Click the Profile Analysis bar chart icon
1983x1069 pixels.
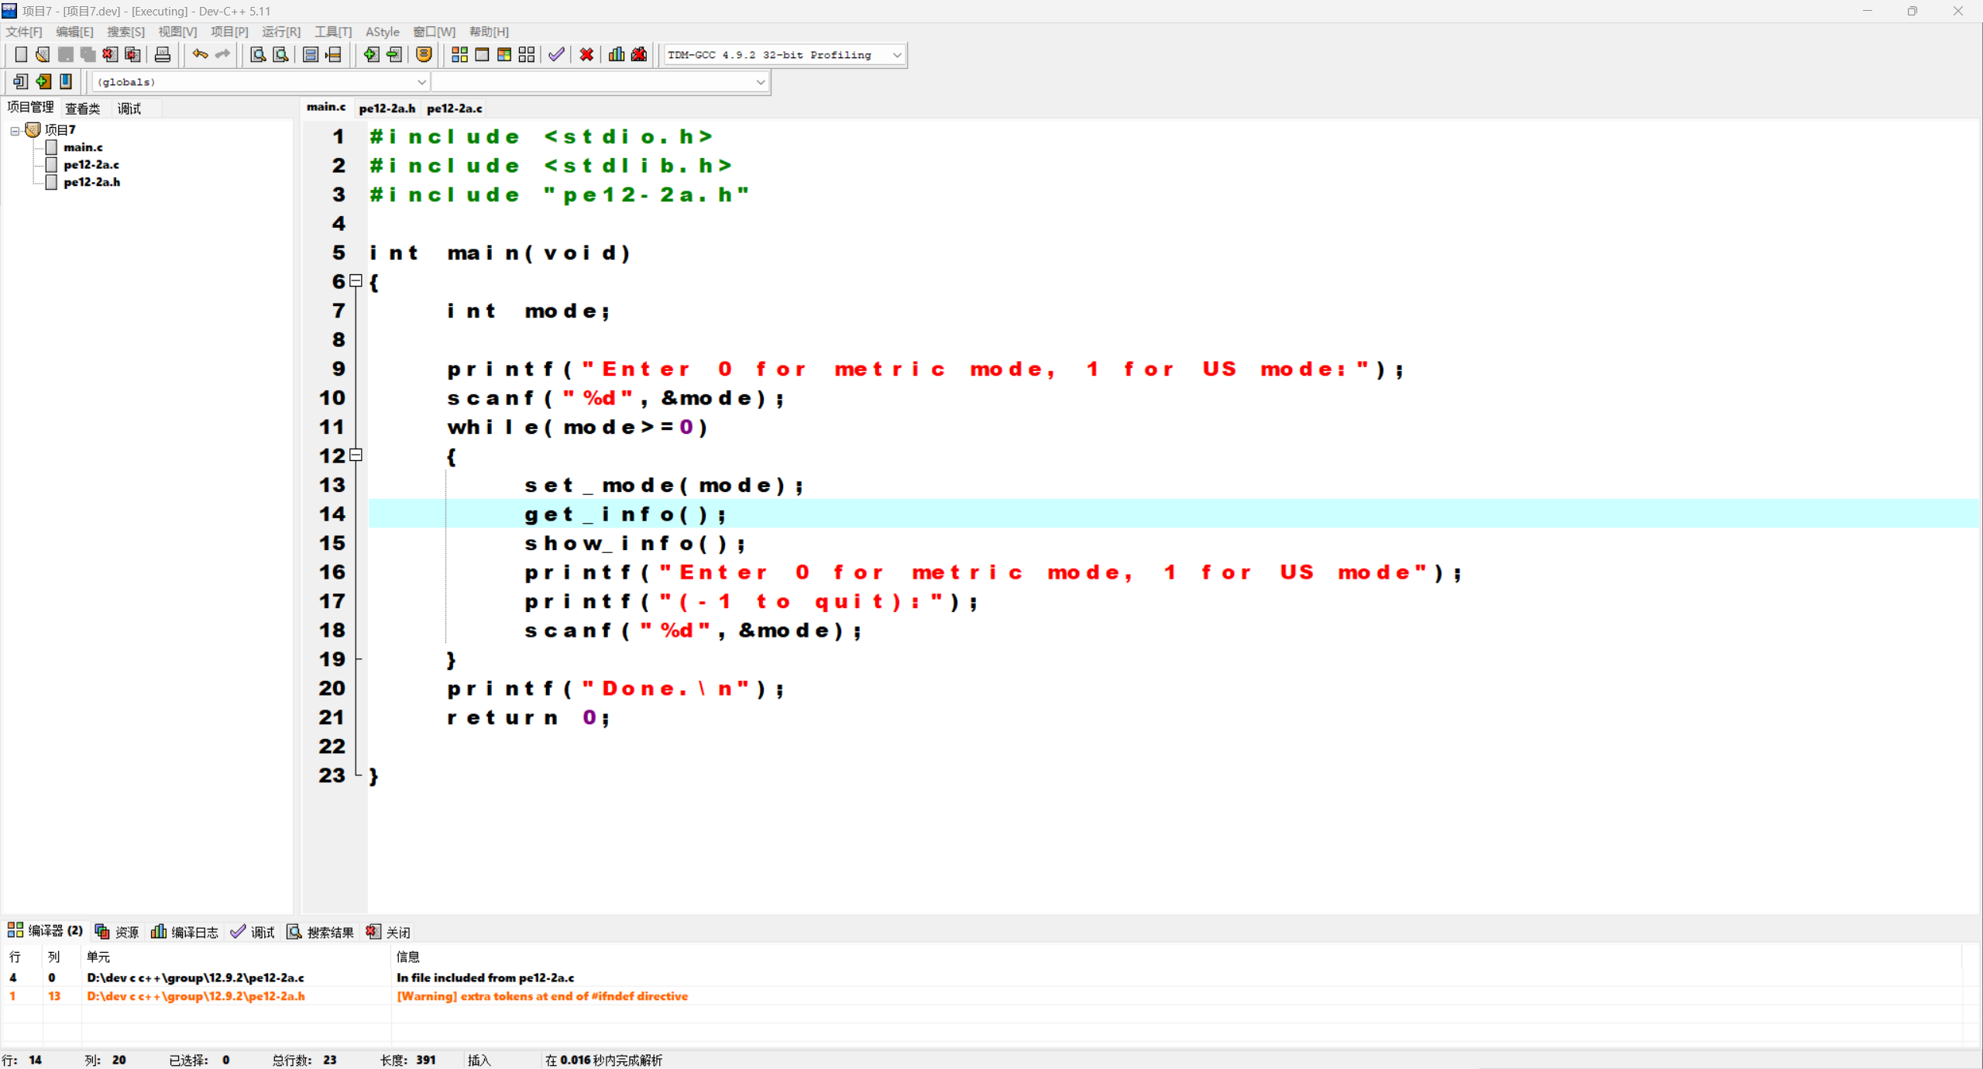[x=617, y=54]
